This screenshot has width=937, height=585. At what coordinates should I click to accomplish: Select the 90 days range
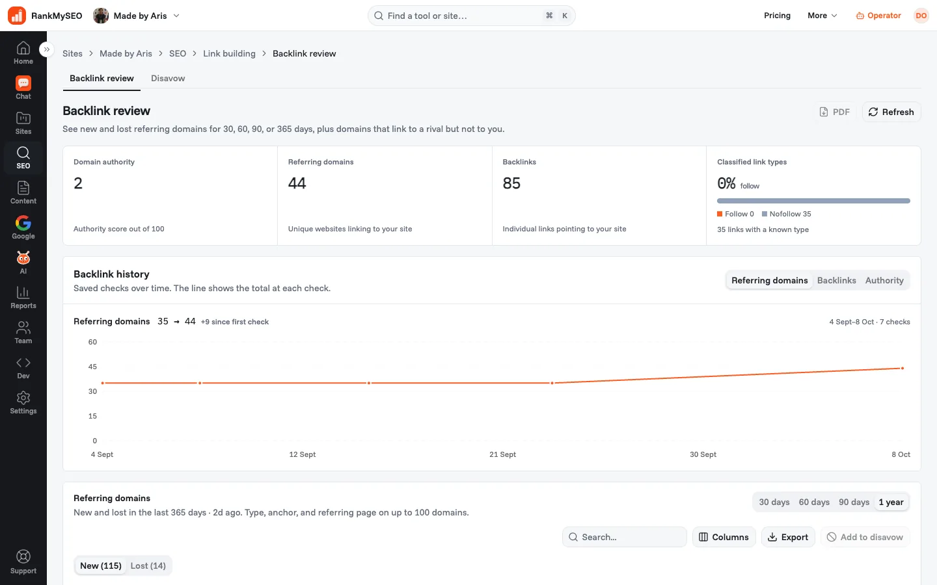click(854, 502)
